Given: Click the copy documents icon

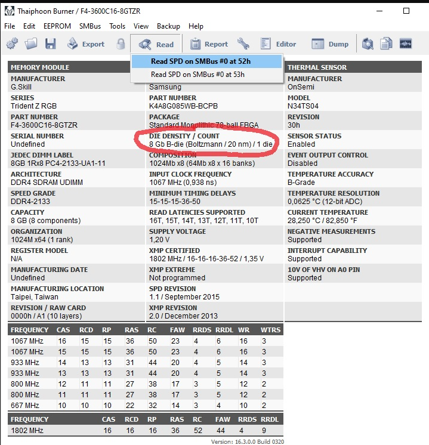Looking at the screenshot, I should [386, 44].
